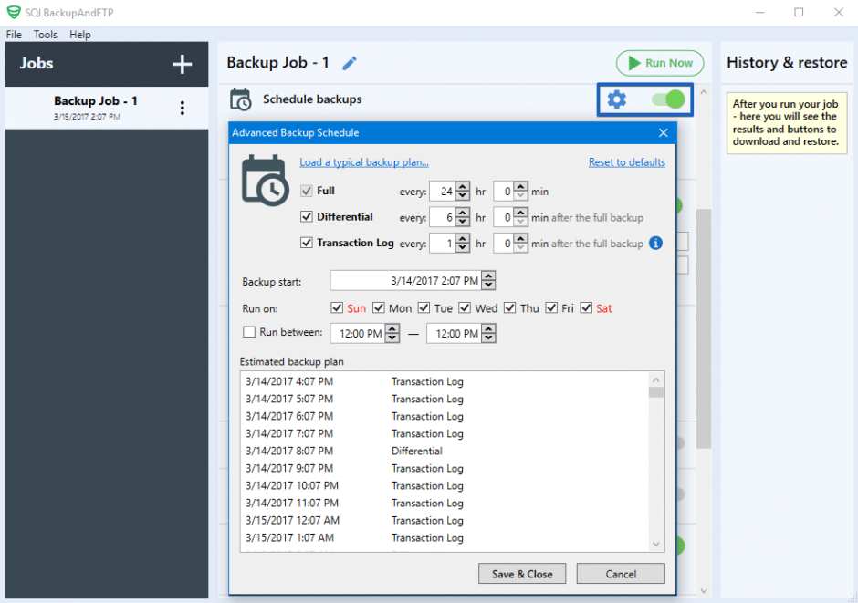Image resolution: width=858 pixels, height=603 pixels.
Task: Click the Cancel button
Action: coord(621,574)
